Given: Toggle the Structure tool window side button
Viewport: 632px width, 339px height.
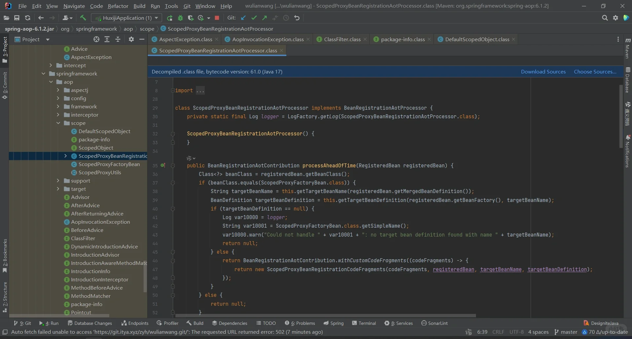Looking at the screenshot, I should tap(5, 297).
